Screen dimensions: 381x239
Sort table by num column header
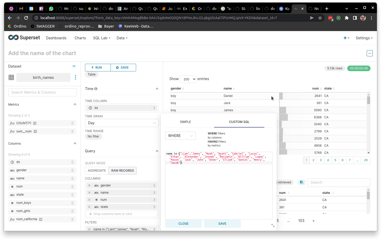coord(317,89)
